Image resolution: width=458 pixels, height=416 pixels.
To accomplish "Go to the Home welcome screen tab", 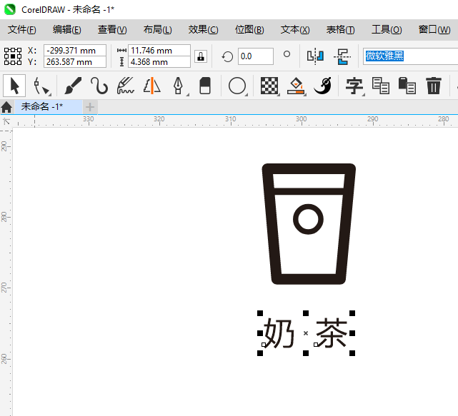I will (6, 107).
